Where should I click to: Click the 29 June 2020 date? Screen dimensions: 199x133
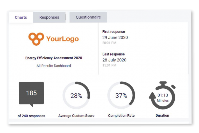pos(115,37)
